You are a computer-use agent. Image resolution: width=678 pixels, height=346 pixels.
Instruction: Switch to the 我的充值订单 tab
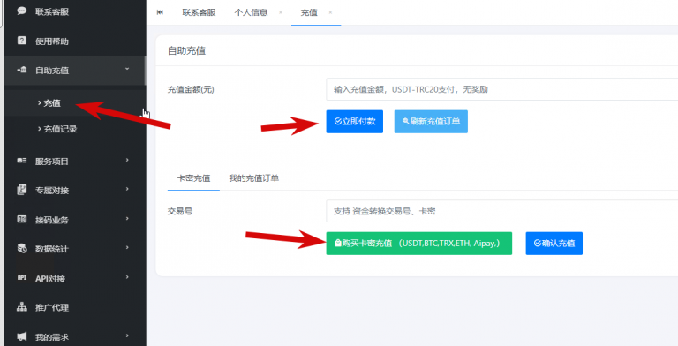click(x=254, y=177)
